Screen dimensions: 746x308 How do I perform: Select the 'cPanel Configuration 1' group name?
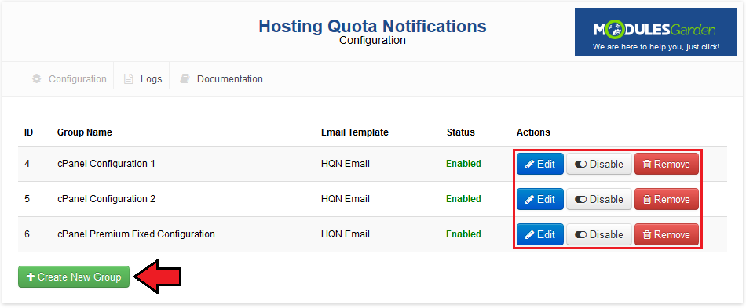tap(106, 164)
